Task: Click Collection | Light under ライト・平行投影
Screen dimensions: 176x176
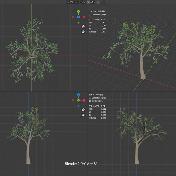Action: (x=98, y=98)
